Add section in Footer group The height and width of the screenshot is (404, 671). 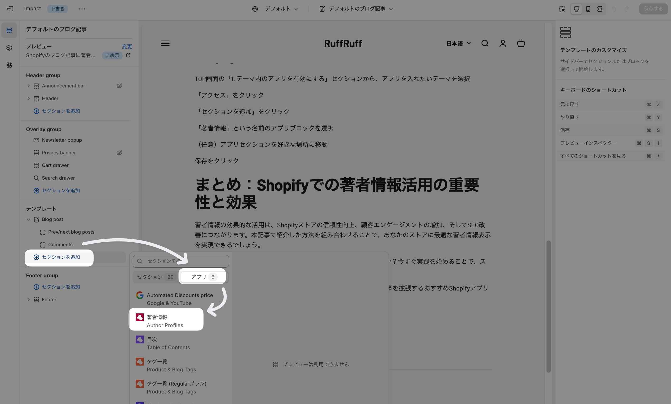57,287
